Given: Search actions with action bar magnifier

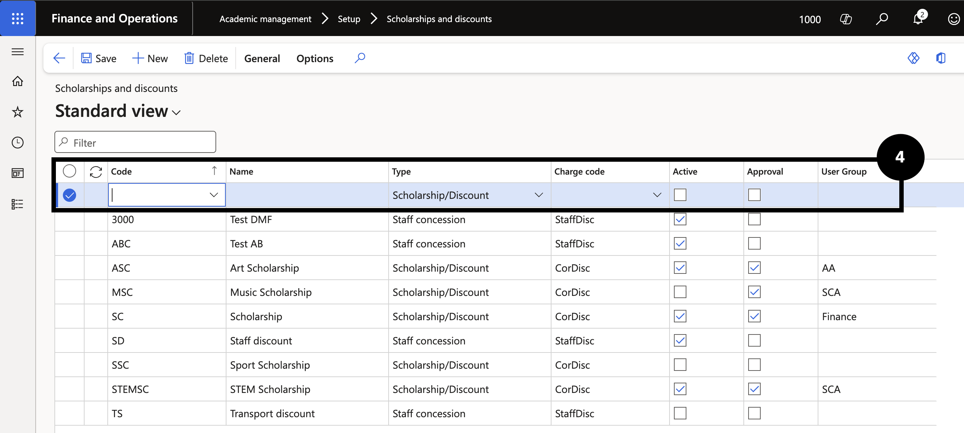Looking at the screenshot, I should [360, 58].
